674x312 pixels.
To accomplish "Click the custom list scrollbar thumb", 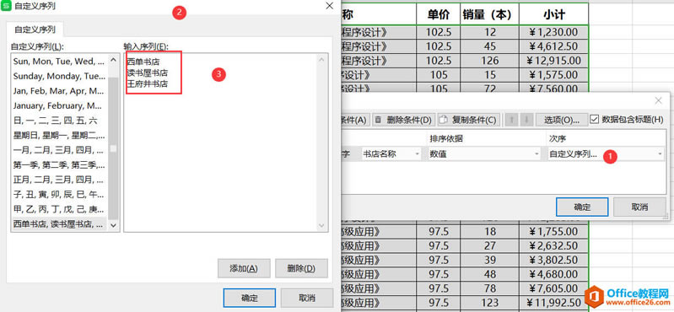I will (113, 148).
